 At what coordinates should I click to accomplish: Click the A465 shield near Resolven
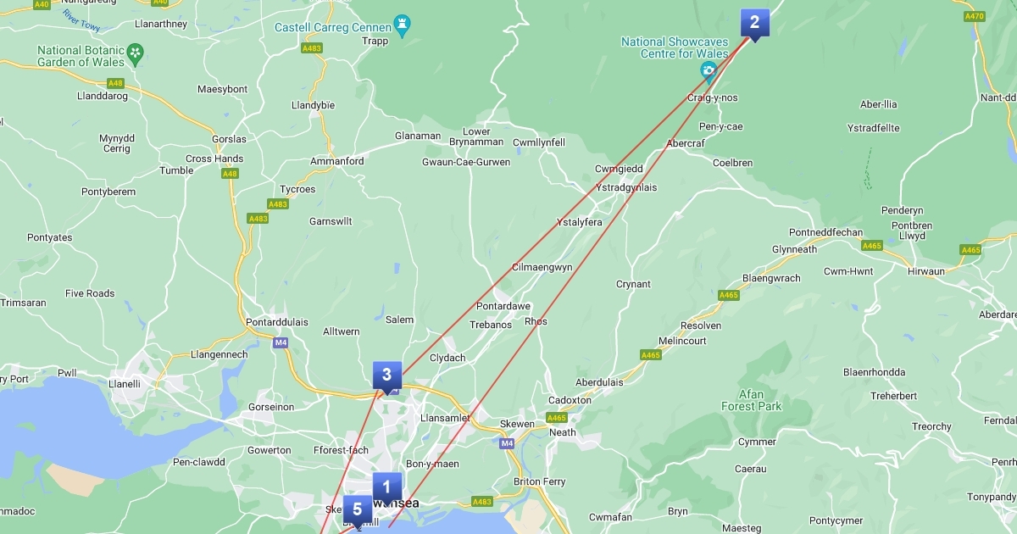pyautogui.click(x=729, y=295)
